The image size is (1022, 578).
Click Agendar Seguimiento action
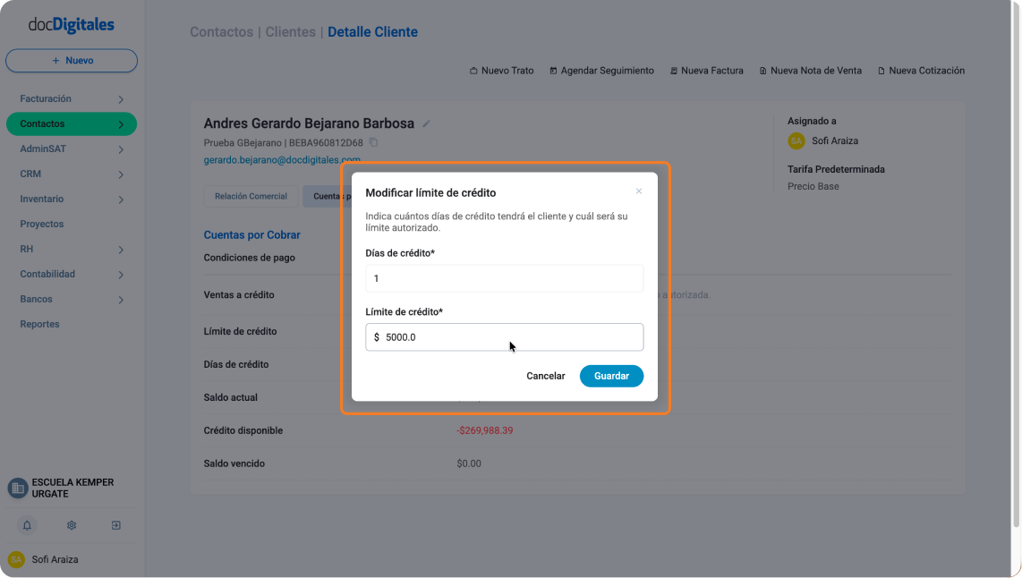click(x=601, y=71)
